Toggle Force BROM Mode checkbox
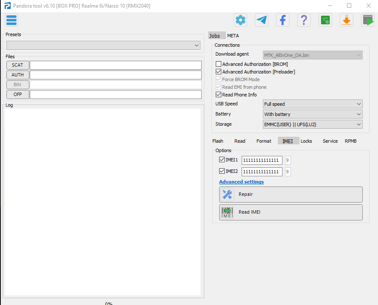The image size is (378, 305). (x=218, y=79)
